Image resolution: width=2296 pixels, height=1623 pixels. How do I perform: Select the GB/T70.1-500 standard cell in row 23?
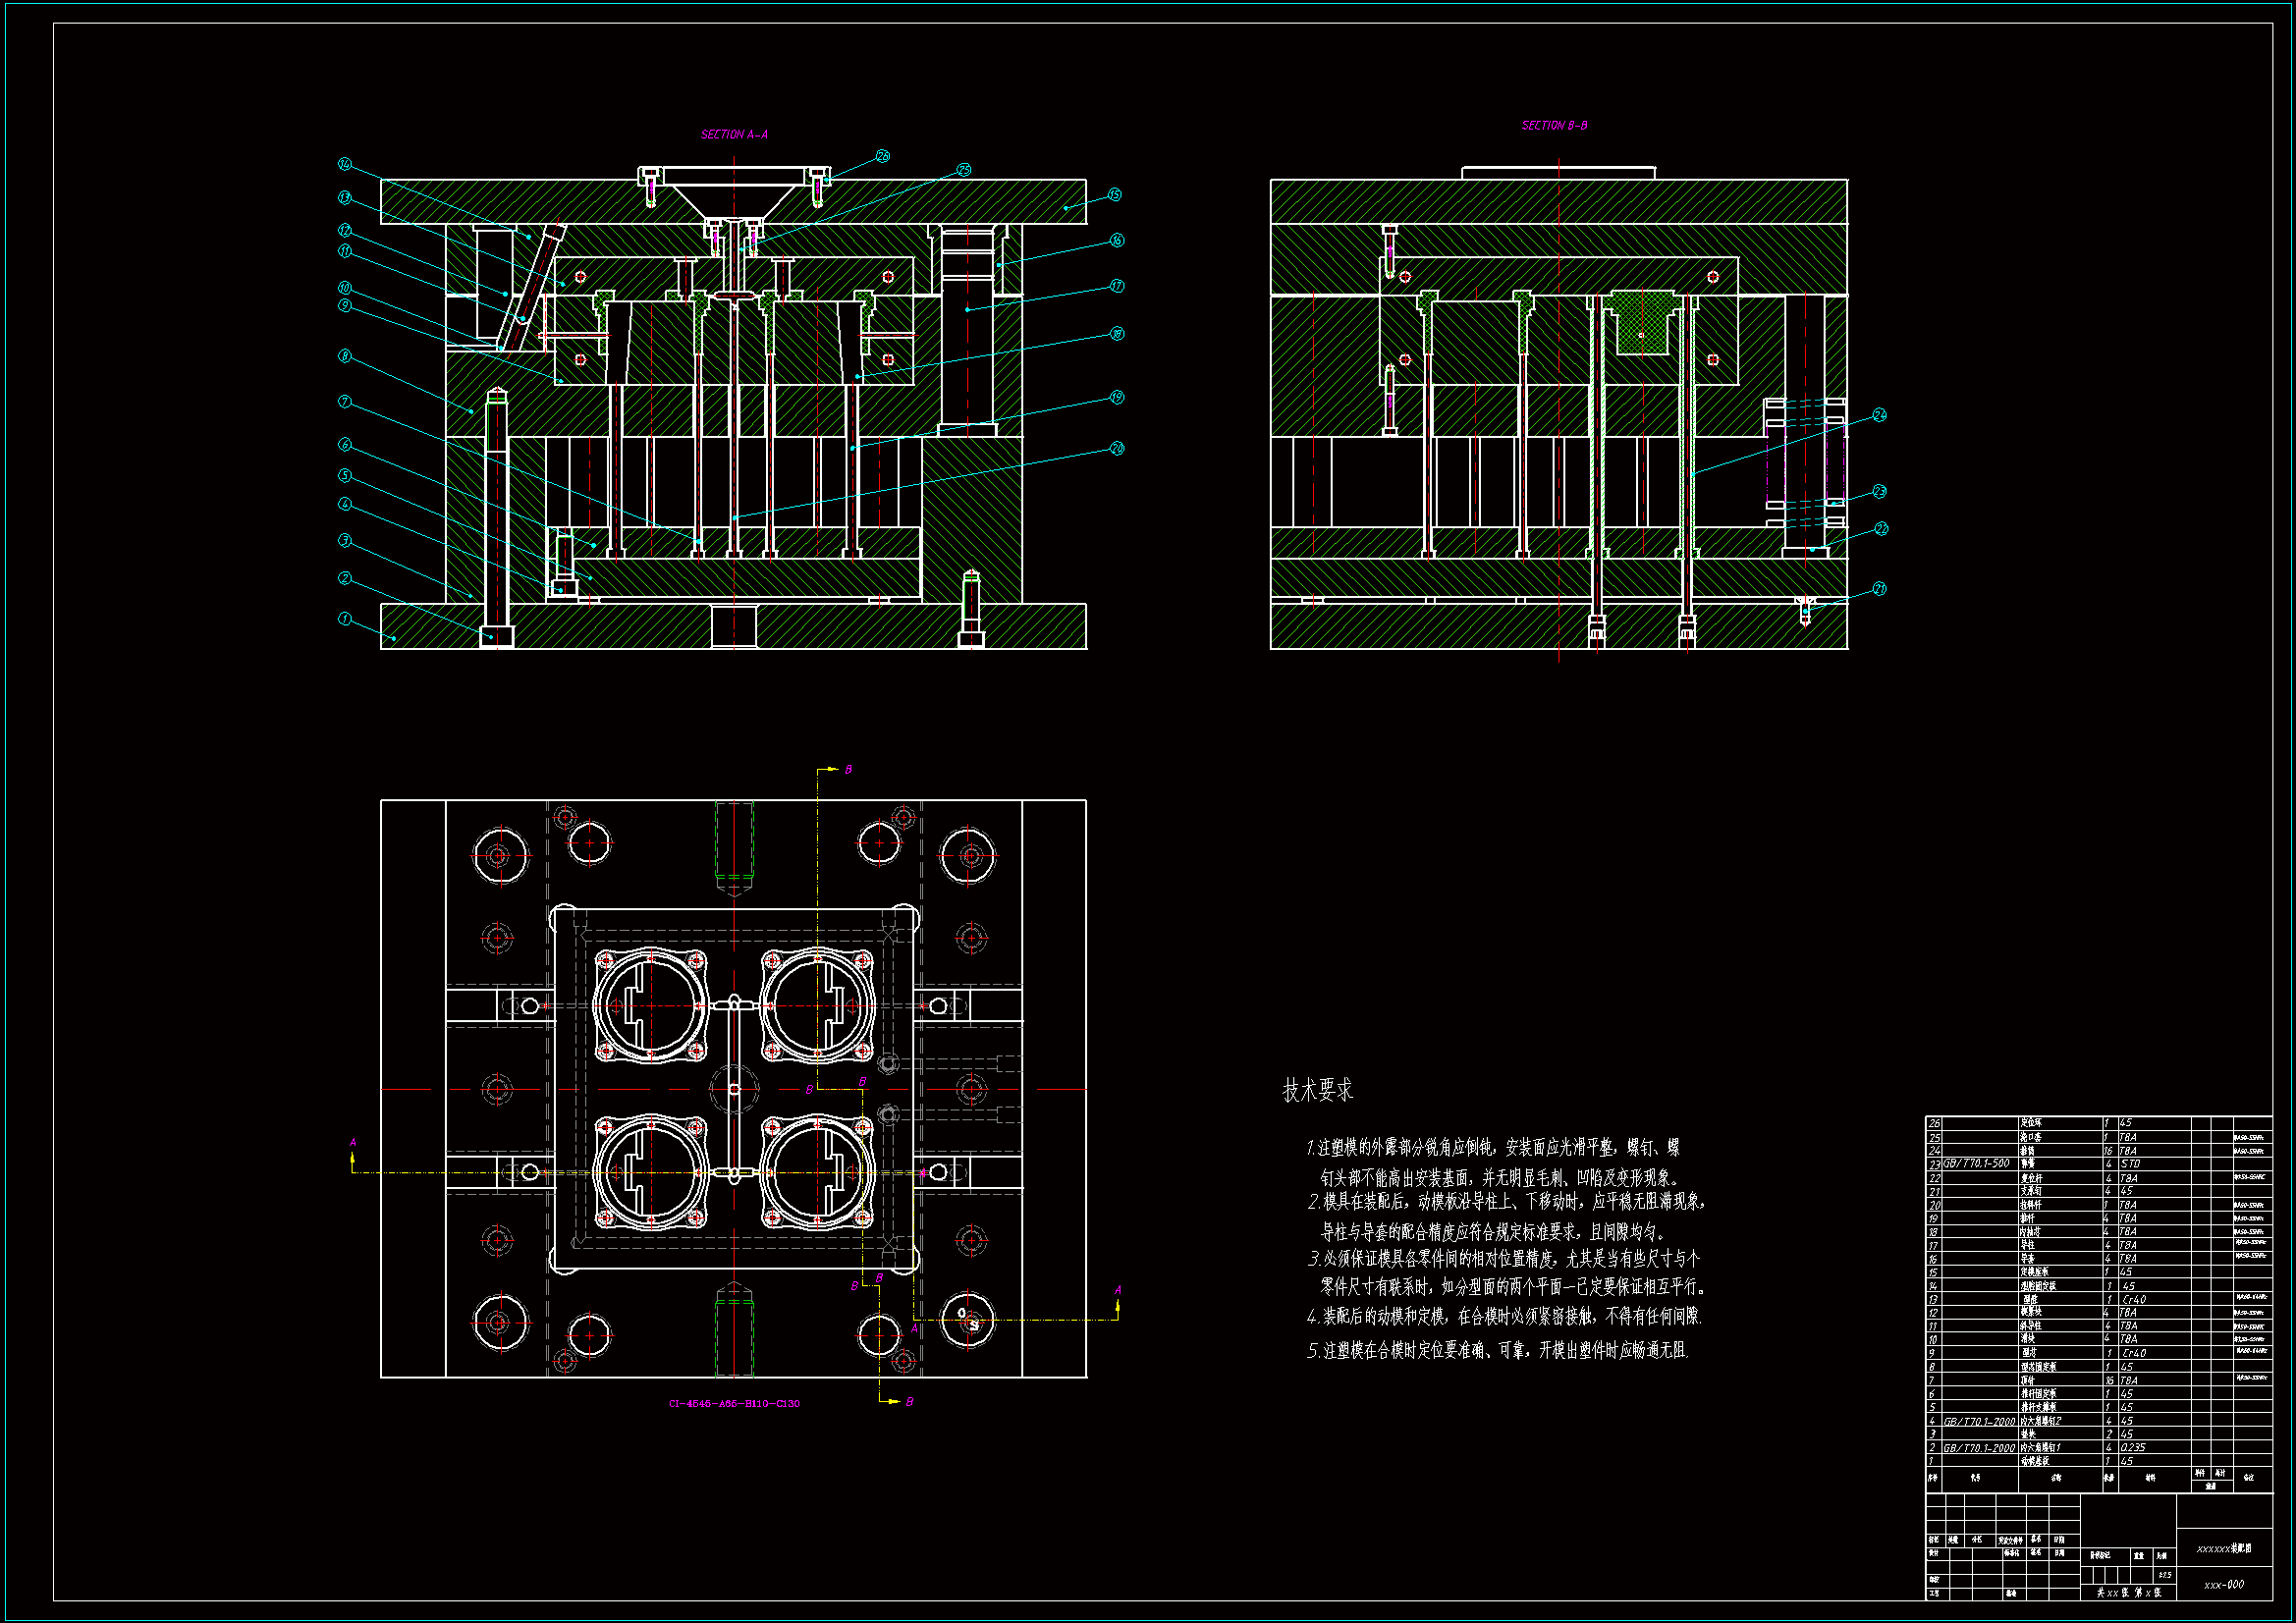[x=1976, y=1164]
